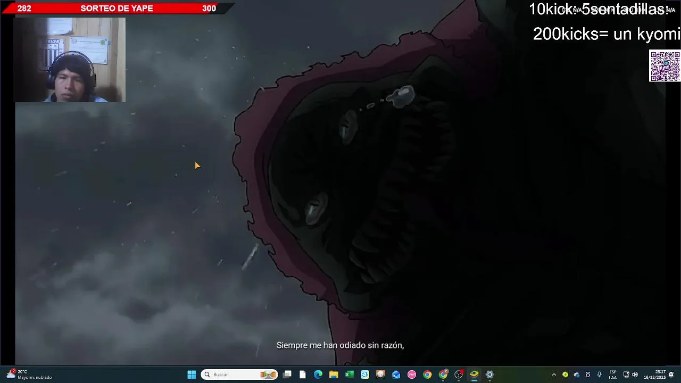Expand hidden system tray icons
Screen dimensions: 681x383
(554, 374)
